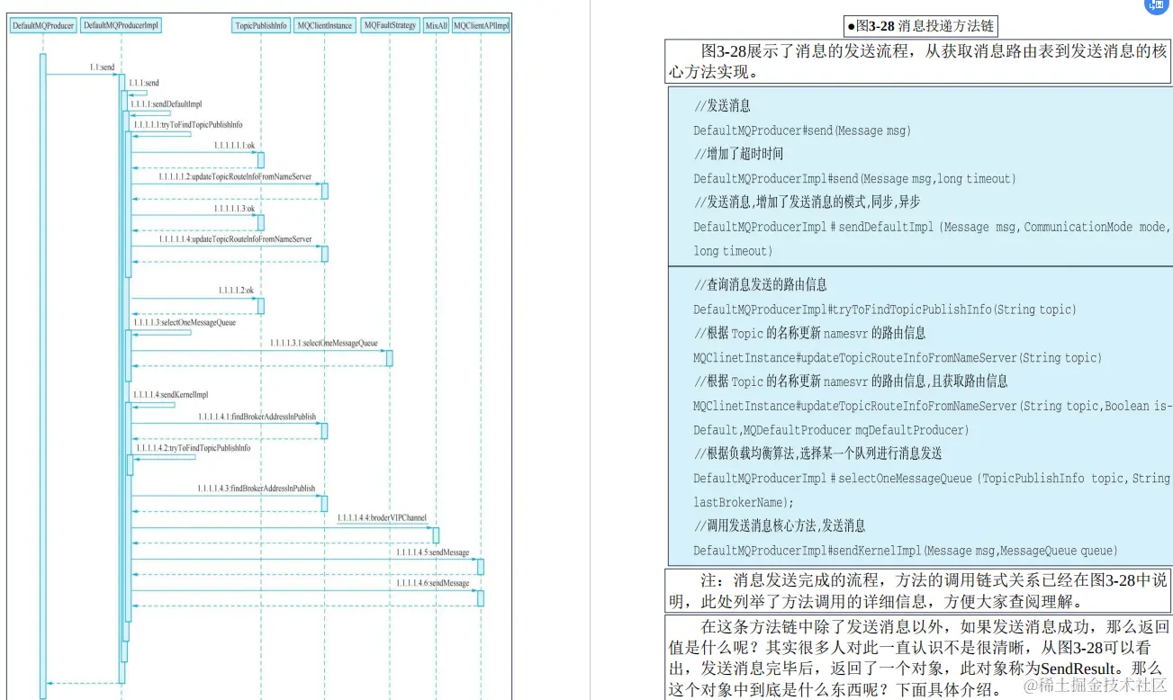Click '1.1.1.1.4.2:tryToFindTopicPublishInfo' label

pyautogui.click(x=194, y=447)
